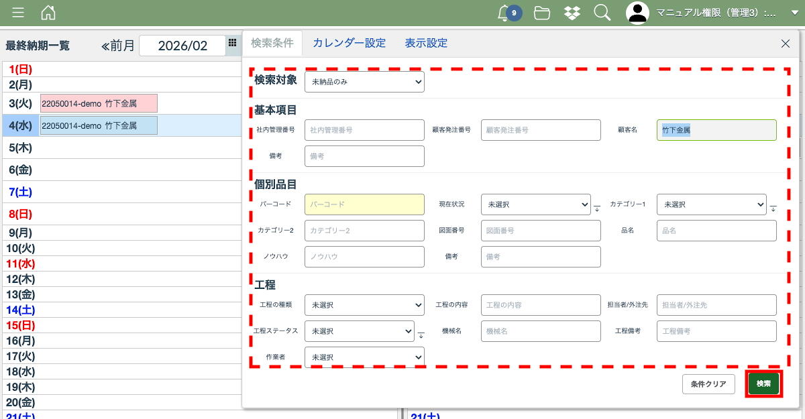Screen dimensions: 805x419
Task: Open calendar grid picker beside date
Action: point(232,43)
